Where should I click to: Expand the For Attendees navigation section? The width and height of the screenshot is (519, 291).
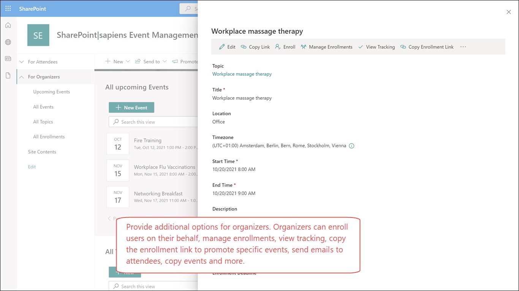(x=22, y=62)
